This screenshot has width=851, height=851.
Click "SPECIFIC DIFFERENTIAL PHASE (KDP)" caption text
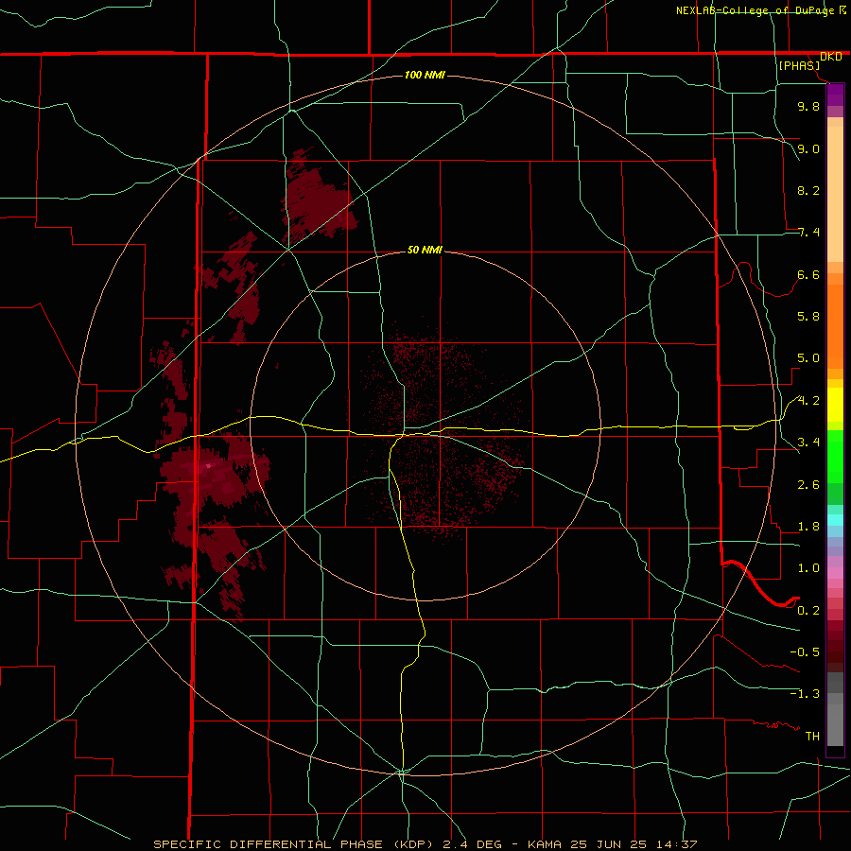click(x=292, y=844)
